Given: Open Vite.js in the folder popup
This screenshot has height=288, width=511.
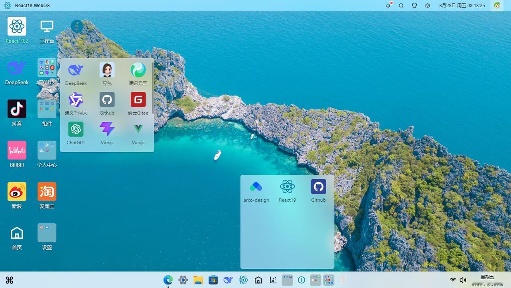Looking at the screenshot, I should pyautogui.click(x=107, y=129).
